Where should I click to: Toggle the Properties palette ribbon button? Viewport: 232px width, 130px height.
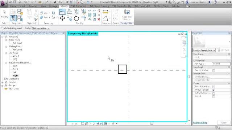[13, 18]
